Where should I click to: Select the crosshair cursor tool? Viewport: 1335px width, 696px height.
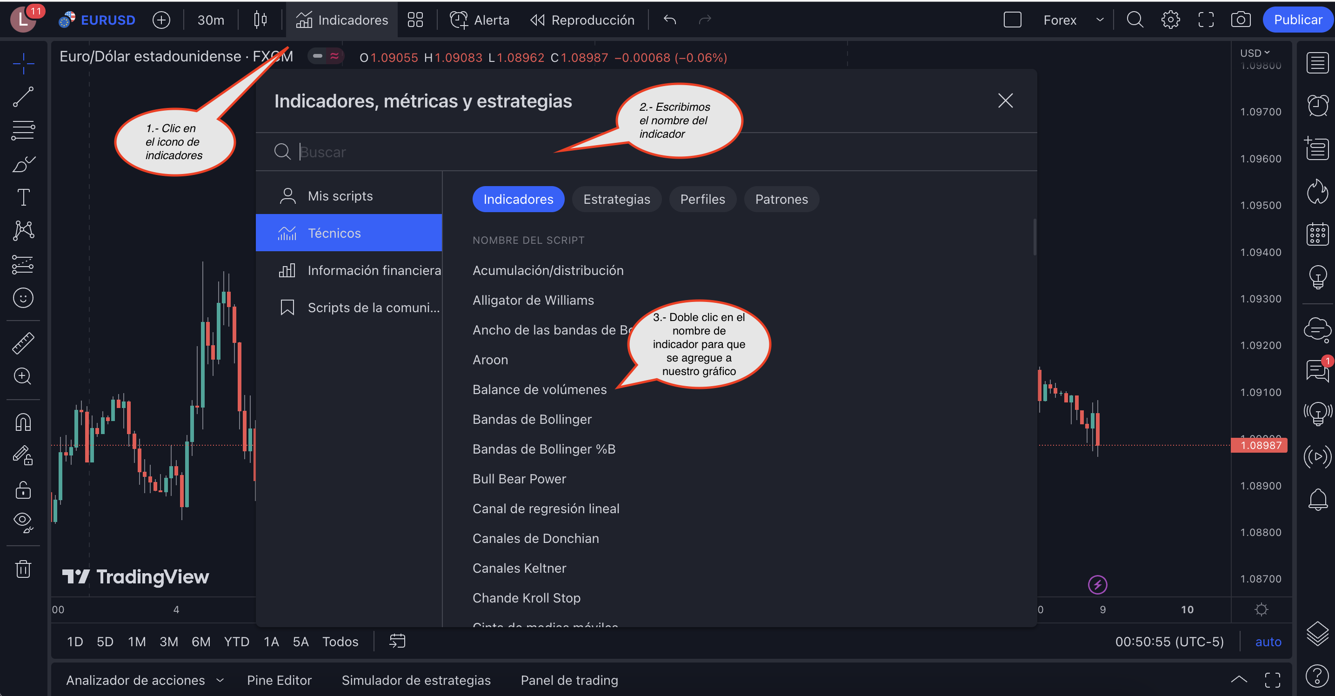pyautogui.click(x=23, y=63)
